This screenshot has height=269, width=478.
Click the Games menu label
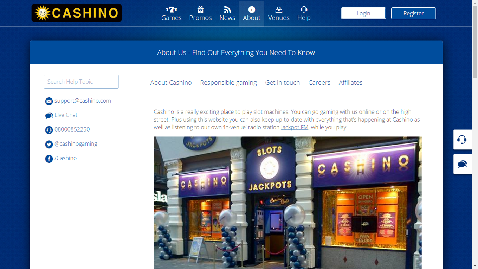click(172, 18)
